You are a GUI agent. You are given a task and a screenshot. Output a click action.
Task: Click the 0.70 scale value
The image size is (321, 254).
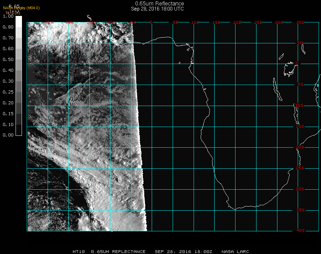click(8, 38)
